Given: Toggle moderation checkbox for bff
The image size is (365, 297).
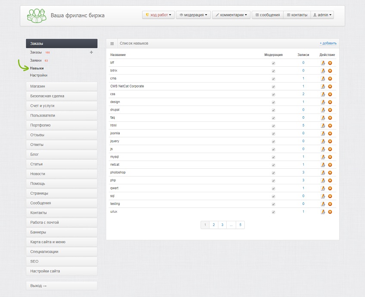Looking at the screenshot, I should tap(274, 63).
